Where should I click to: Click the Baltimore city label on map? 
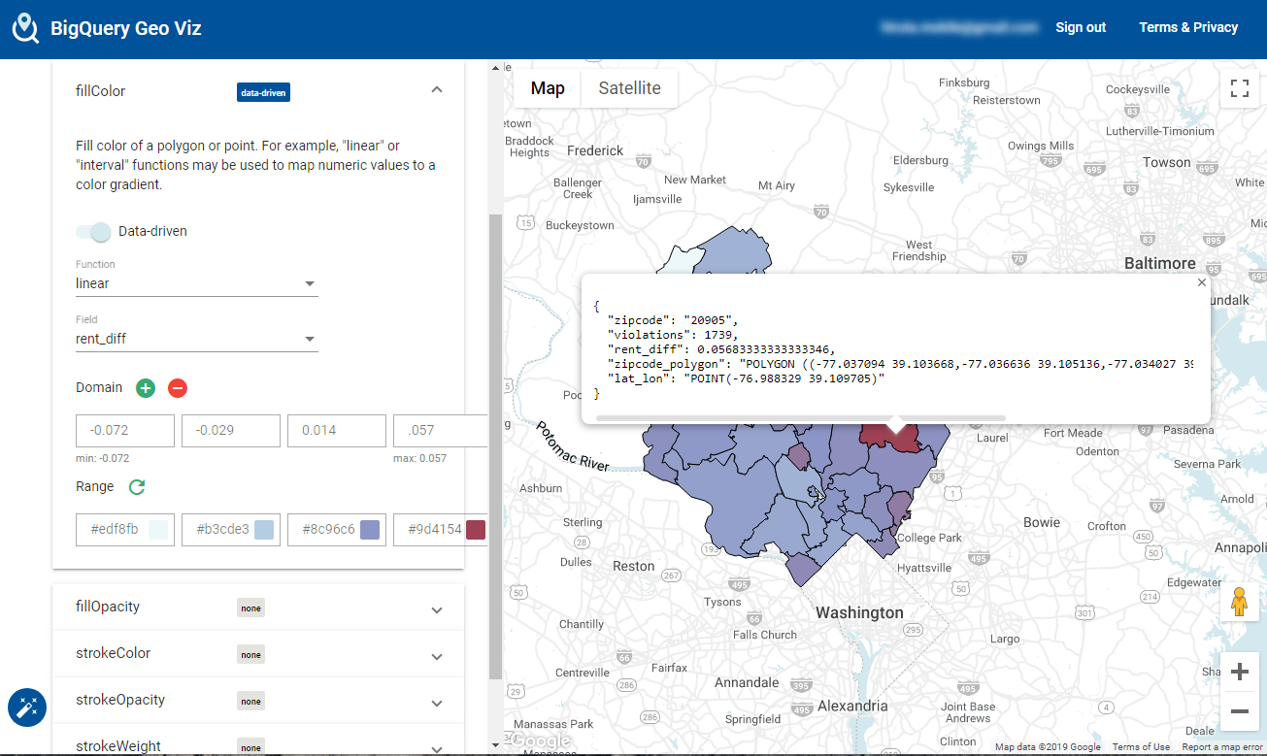coord(1160,264)
